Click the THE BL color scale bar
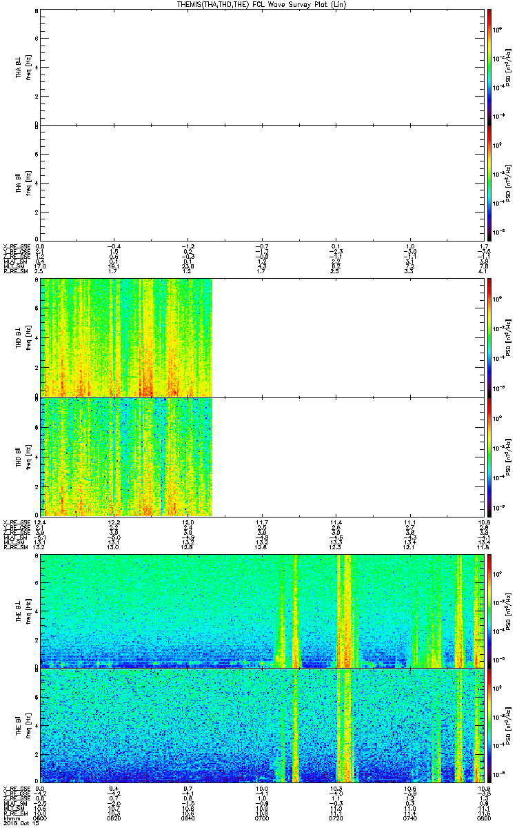517x828 pixels. tap(489, 611)
